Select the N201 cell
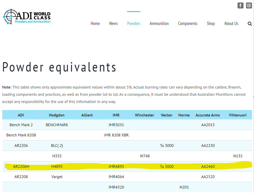Viewport: 254px width, 193px height. 184,187
